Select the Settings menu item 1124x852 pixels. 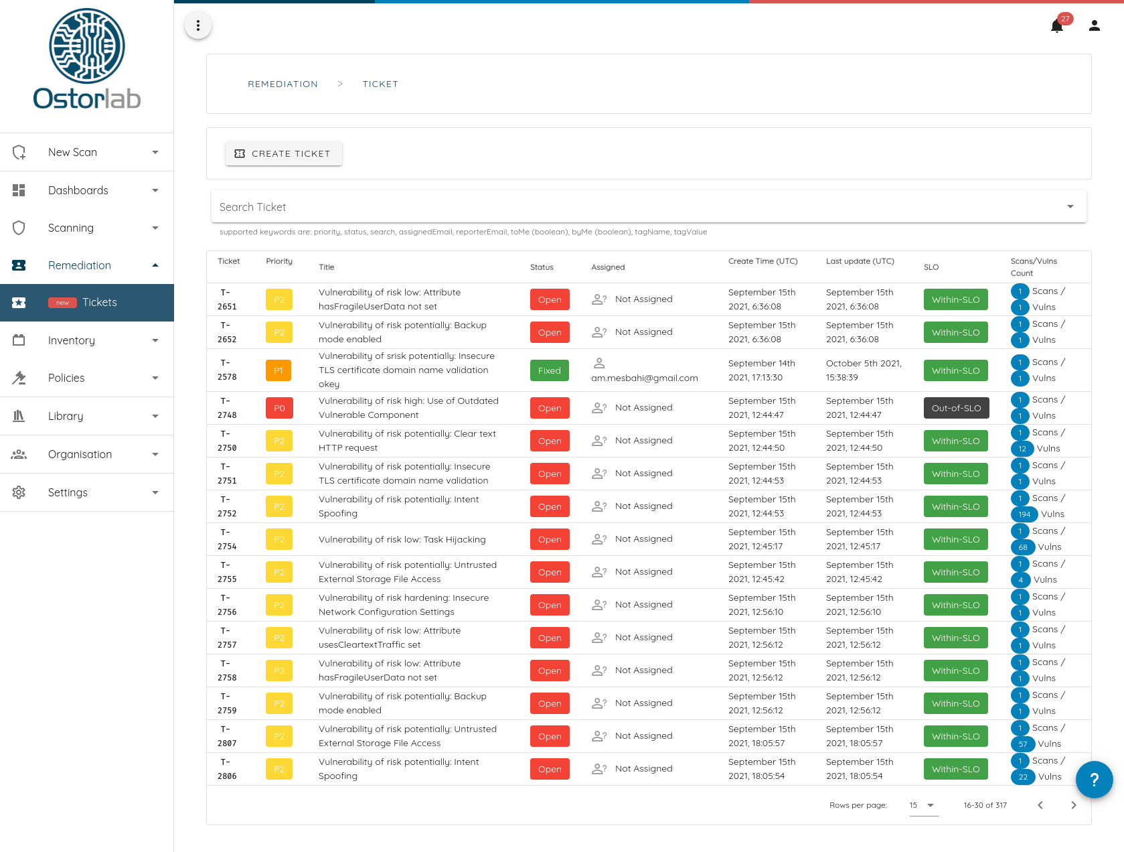point(87,492)
